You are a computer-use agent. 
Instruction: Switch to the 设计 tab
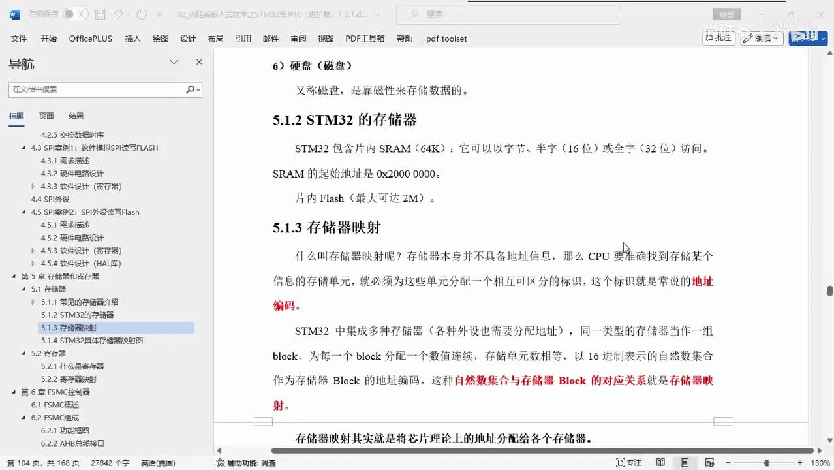pyautogui.click(x=188, y=39)
